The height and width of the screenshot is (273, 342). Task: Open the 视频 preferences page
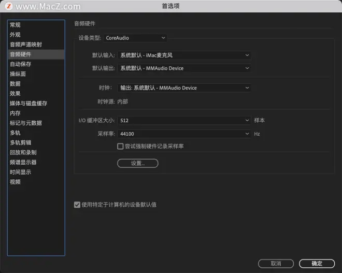[36, 182]
